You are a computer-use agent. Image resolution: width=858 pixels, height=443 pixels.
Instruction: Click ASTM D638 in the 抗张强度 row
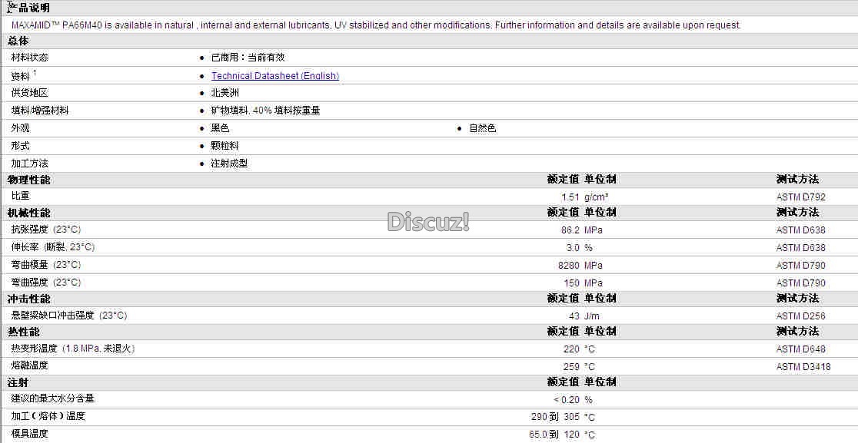pos(800,230)
